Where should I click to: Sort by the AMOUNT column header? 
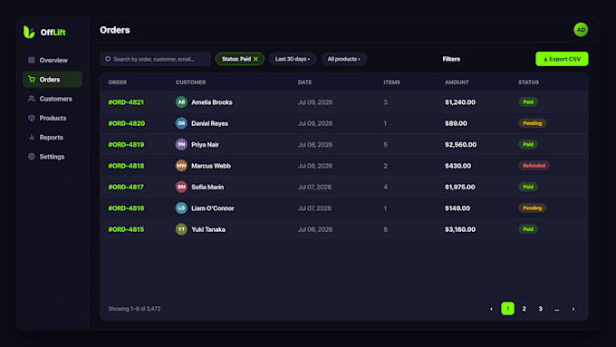click(457, 82)
